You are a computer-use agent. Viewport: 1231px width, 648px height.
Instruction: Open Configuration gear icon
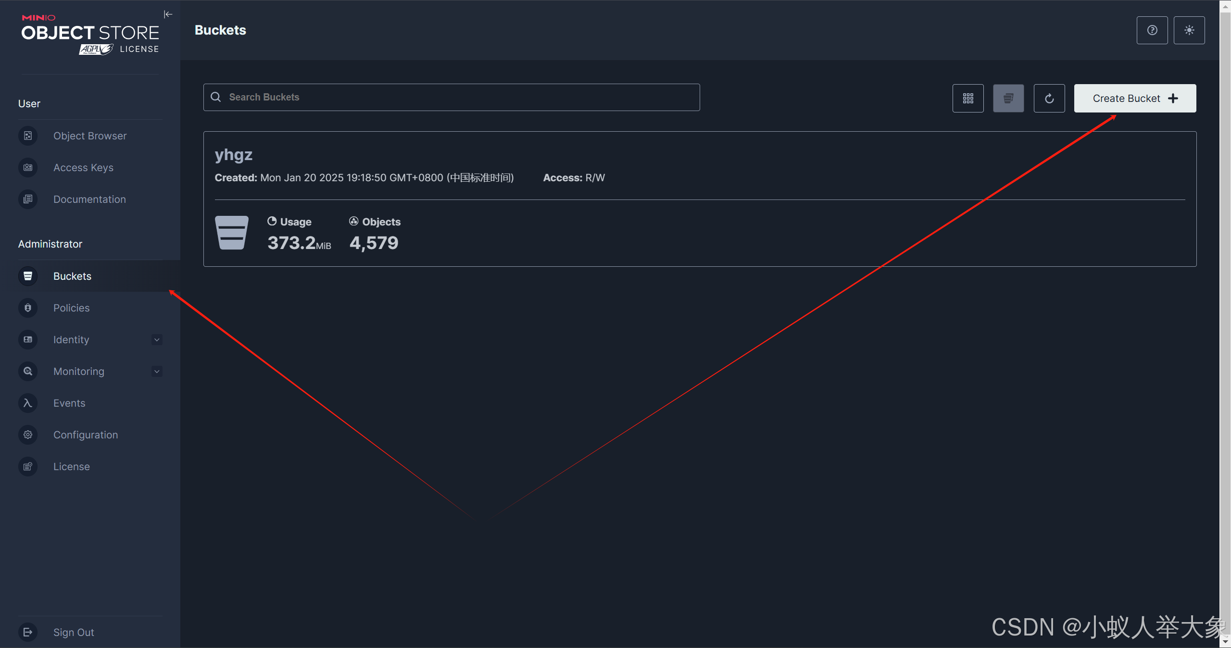[x=28, y=435]
